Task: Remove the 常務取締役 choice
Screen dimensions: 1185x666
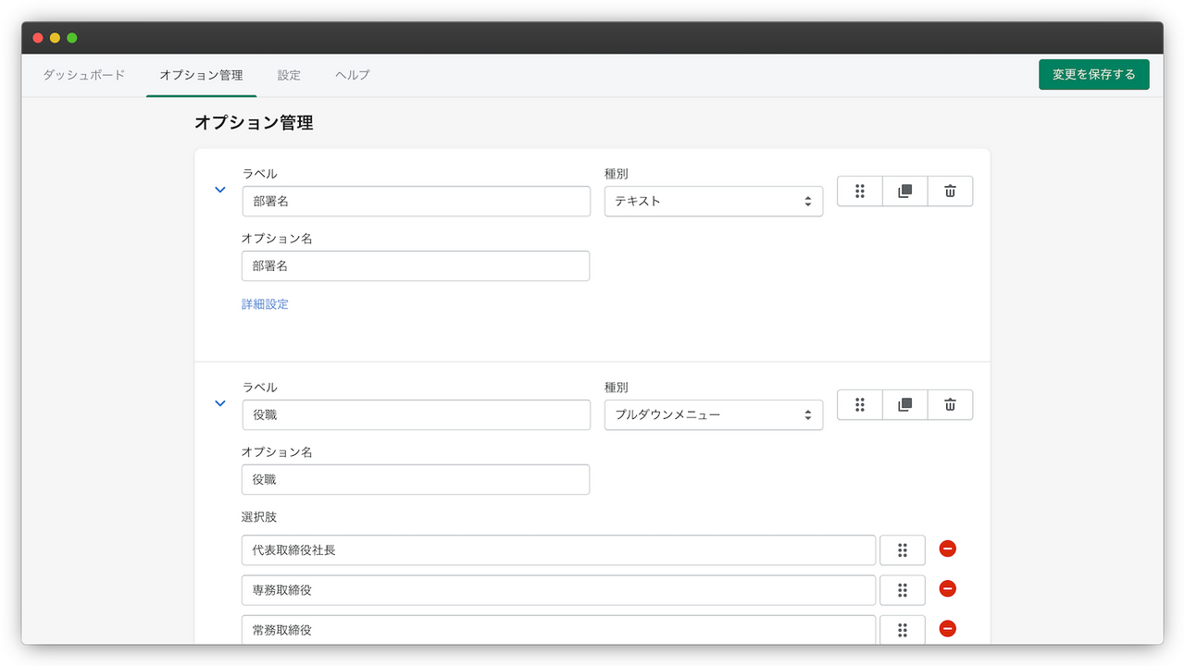Action: (x=947, y=628)
